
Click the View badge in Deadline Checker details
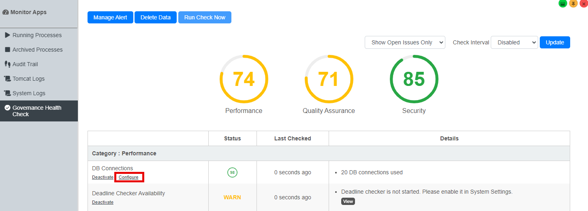pos(348,201)
